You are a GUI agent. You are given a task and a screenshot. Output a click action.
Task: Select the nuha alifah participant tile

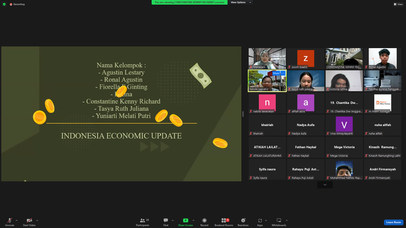[x=383, y=125]
